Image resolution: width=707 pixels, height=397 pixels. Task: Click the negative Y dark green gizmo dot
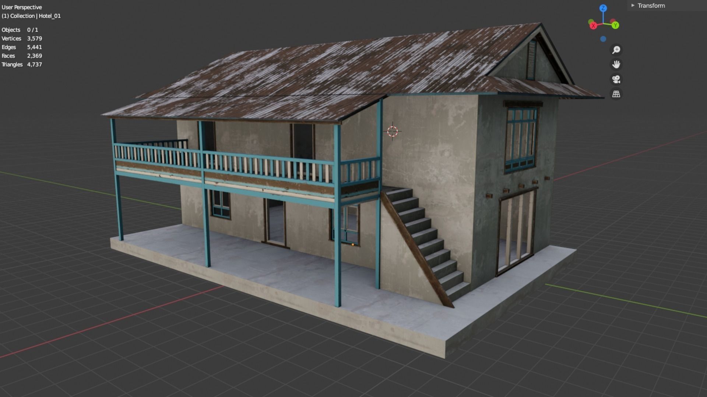pyautogui.click(x=591, y=22)
